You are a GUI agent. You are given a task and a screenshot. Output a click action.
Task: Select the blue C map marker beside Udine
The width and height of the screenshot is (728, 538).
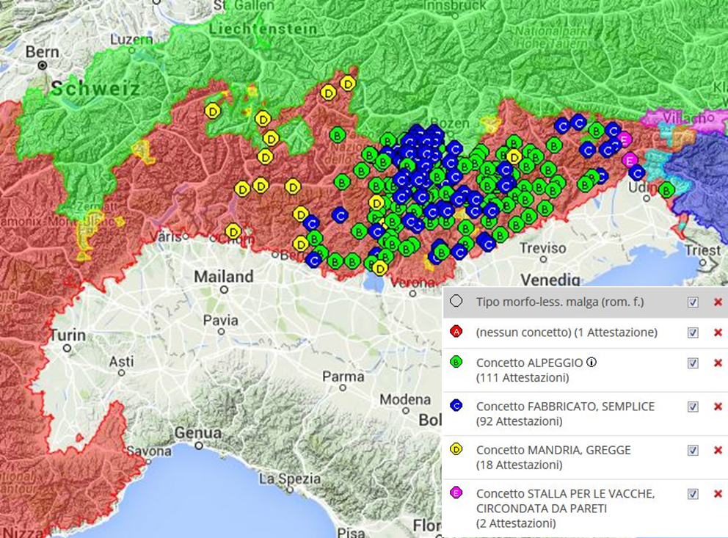point(636,172)
